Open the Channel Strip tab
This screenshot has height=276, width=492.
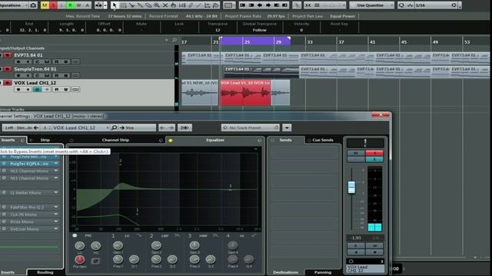[115, 140]
